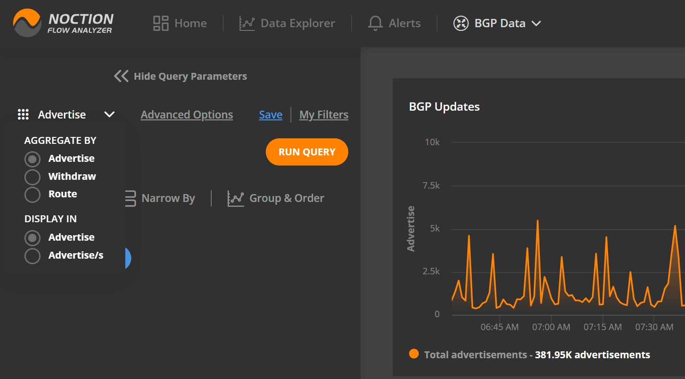
Task: Click the 06:45 AM axis label
Action: (499, 327)
